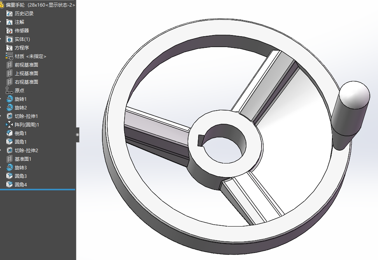Click the blue rollback bar below 圆角4

[x=38, y=190]
